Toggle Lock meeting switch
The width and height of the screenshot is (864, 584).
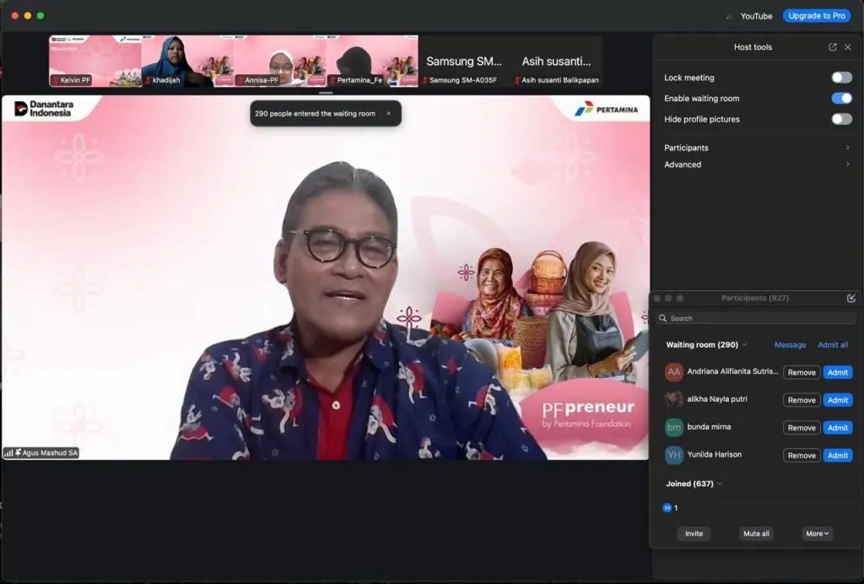click(841, 78)
